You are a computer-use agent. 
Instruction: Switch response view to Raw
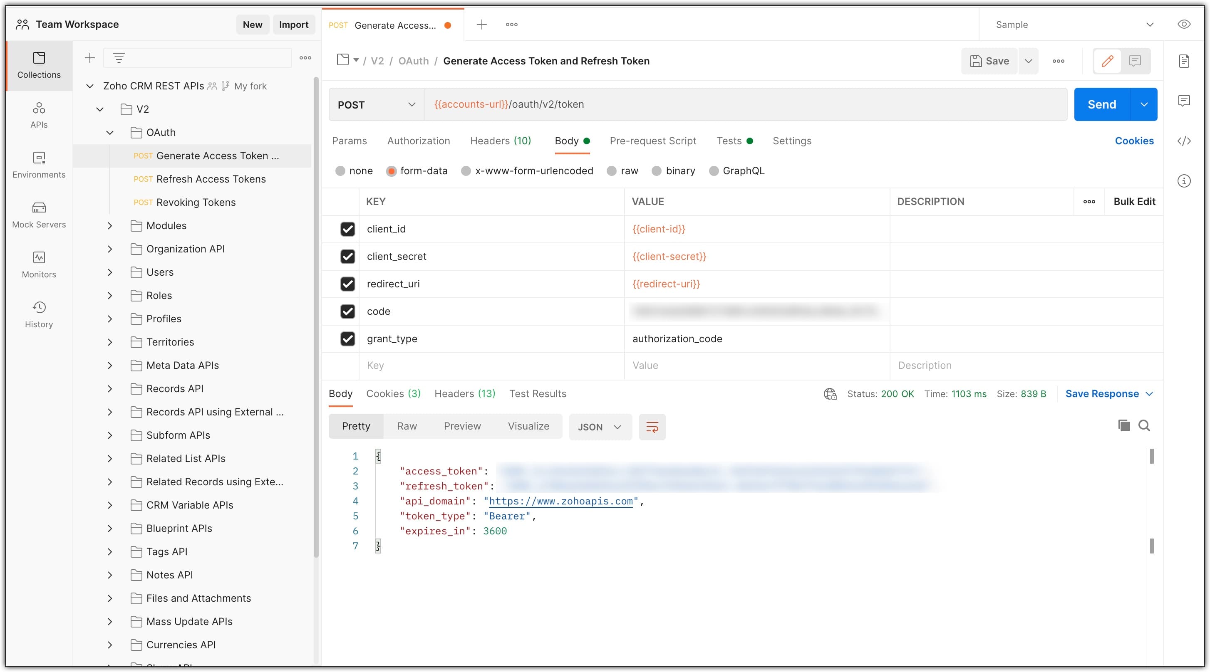pos(407,426)
